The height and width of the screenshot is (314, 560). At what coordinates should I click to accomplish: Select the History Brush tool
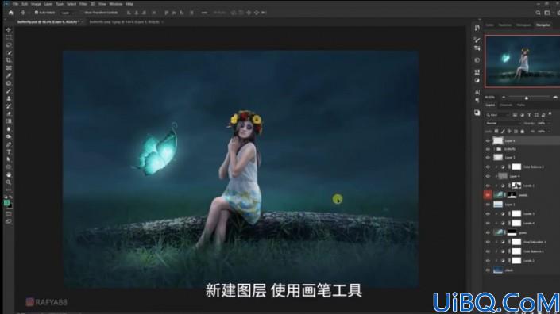(x=9, y=106)
